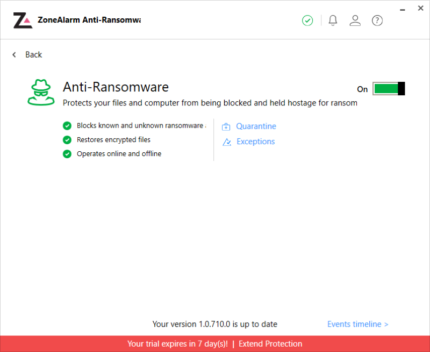Go back using the Back text
The width and height of the screenshot is (430, 352).
pos(33,54)
